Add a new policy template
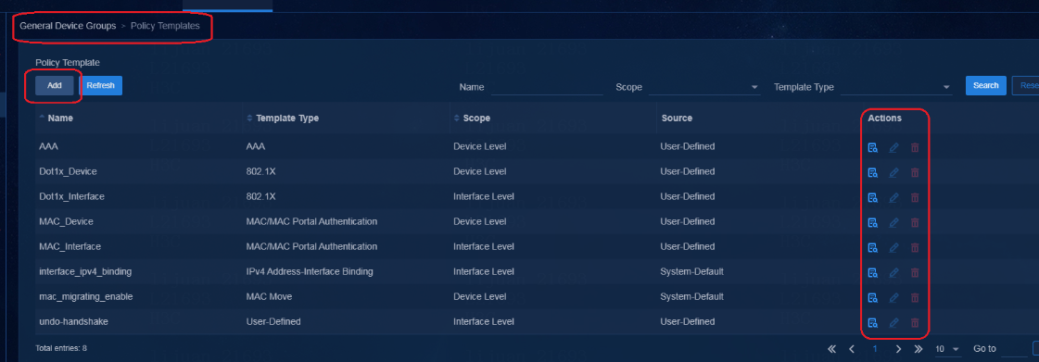The height and width of the screenshot is (362, 1039). tap(55, 85)
